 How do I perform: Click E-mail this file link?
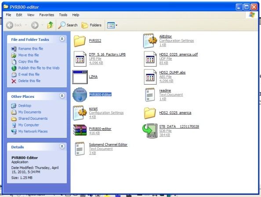(x=29, y=74)
